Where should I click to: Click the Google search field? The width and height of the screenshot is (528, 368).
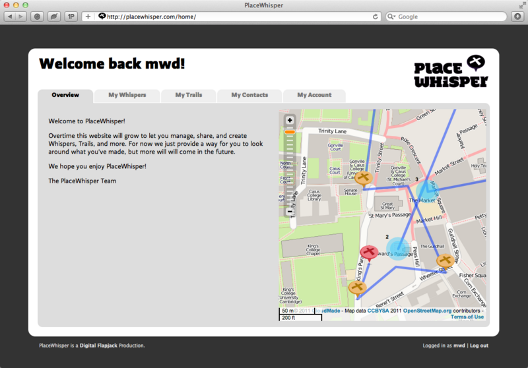(446, 16)
